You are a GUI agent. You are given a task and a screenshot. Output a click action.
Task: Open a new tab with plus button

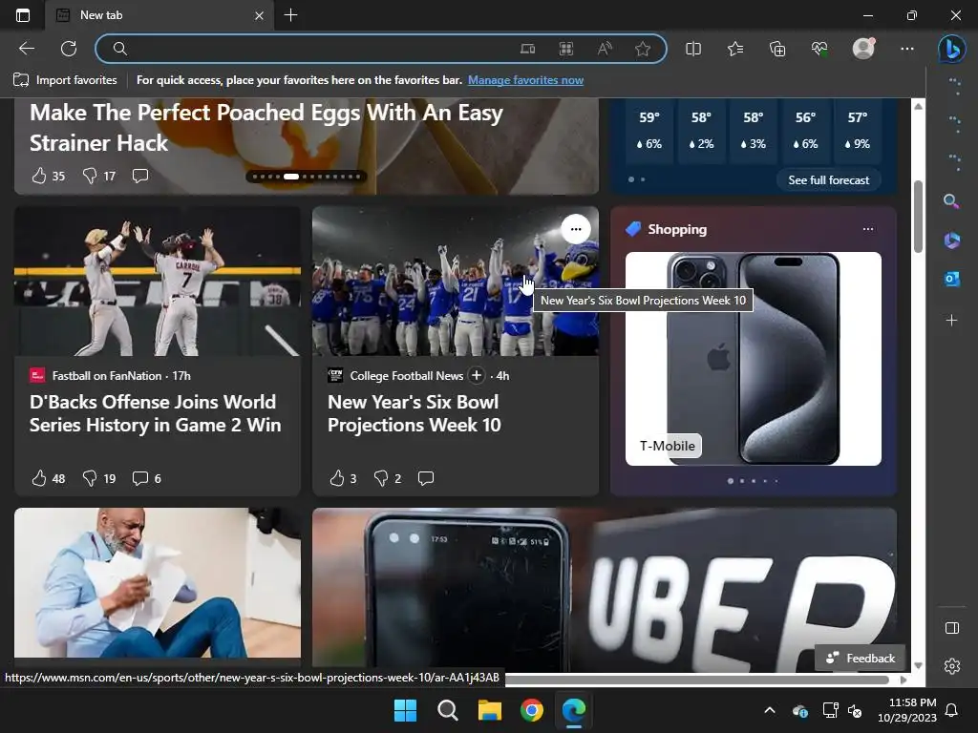(x=290, y=15)
